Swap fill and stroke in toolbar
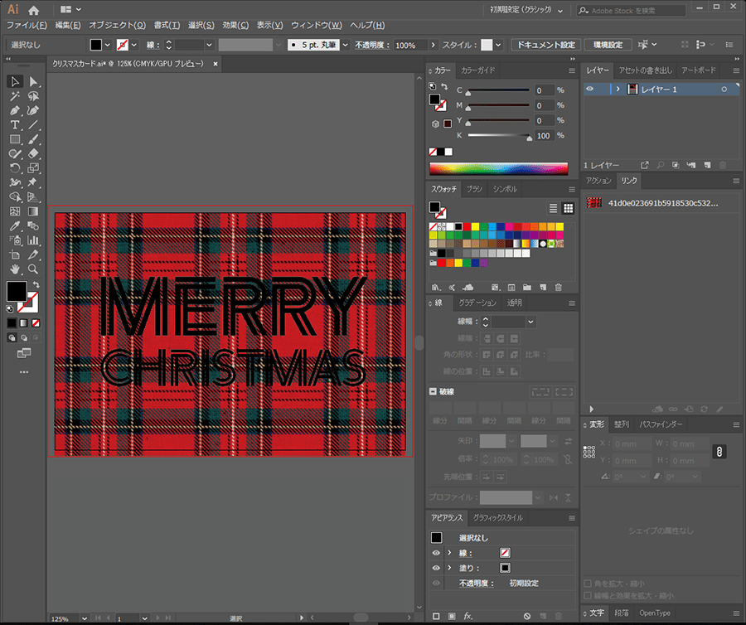 36,284
